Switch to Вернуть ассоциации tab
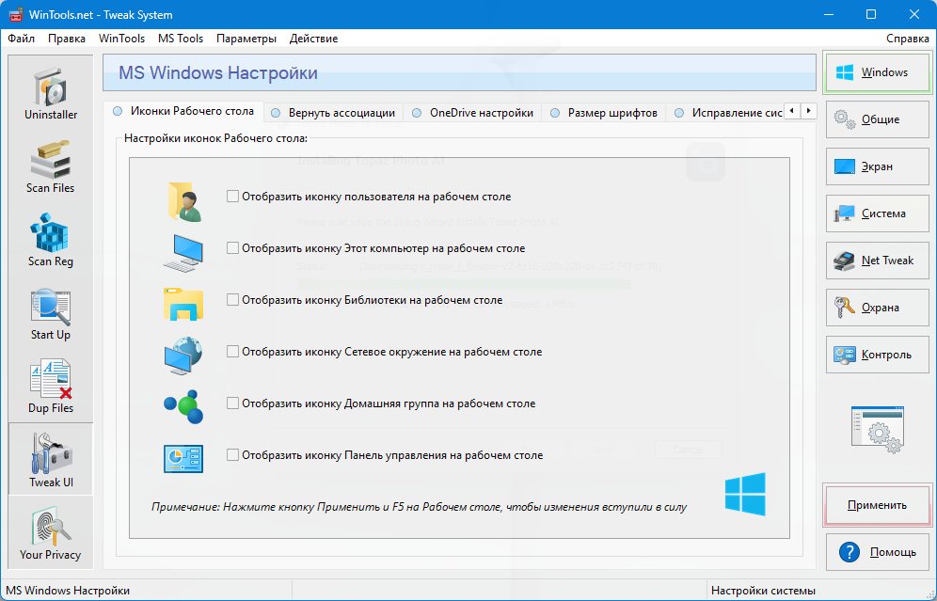The height and width of the screenshot is (601, 937). [x=333, y=113]
